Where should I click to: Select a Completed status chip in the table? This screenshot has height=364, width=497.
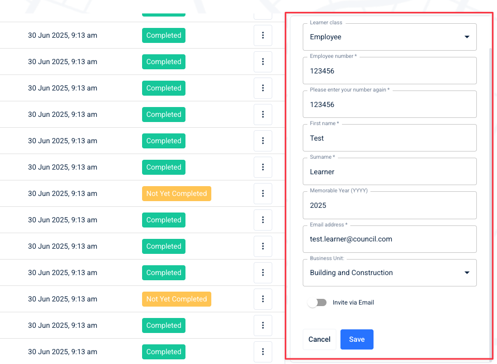163,35
